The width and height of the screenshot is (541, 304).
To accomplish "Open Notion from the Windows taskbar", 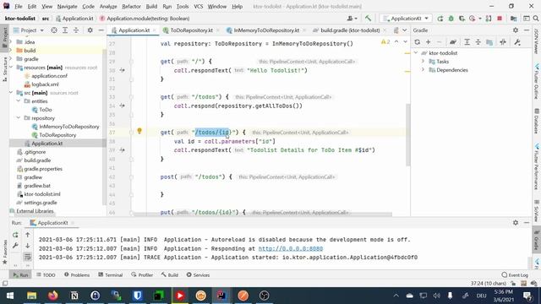I will click(x=74, y=296).
